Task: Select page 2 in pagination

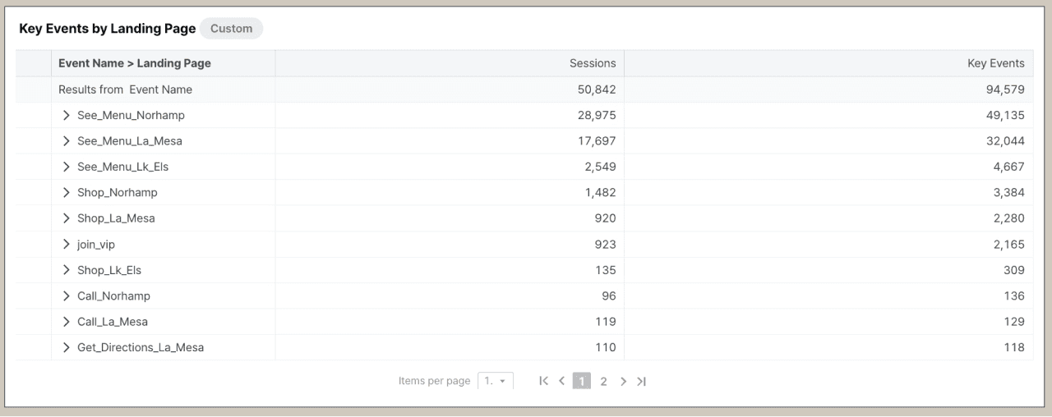Action: click(x=603, y=381)
